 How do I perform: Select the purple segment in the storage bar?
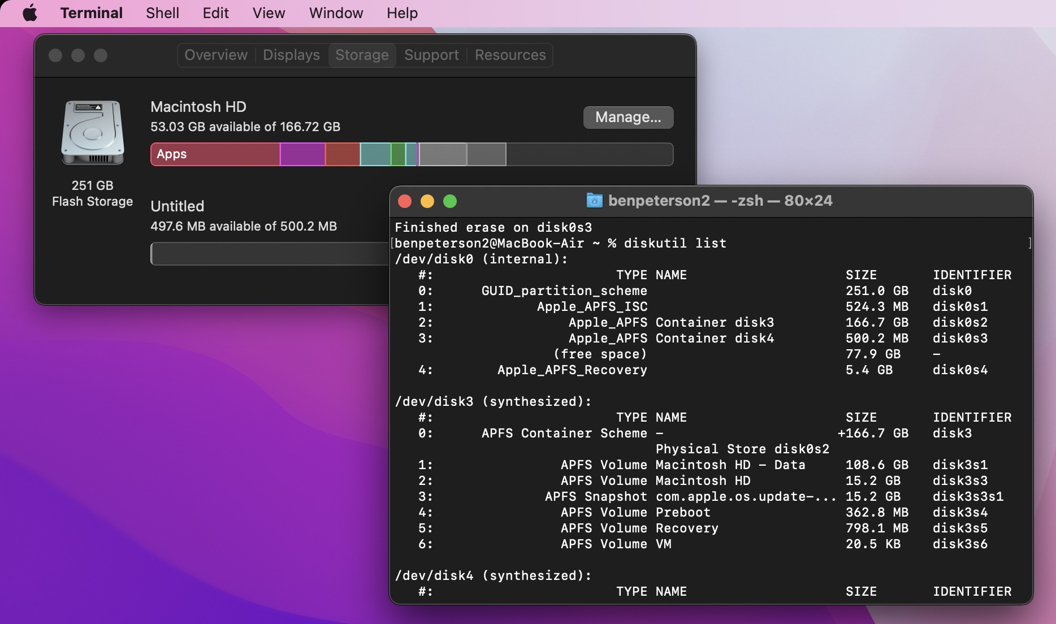[301, 154]
